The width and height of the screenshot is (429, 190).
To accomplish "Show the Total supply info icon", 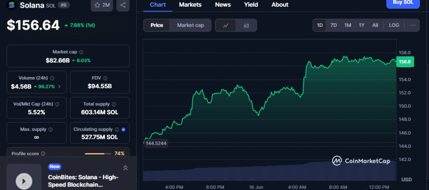I will click(x=114, y=104).
